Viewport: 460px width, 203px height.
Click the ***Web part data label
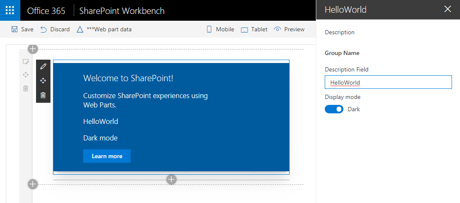coord(109,29)
